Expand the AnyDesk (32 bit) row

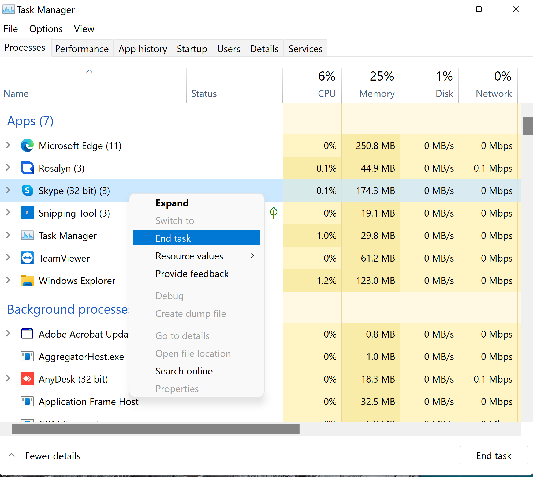(x=8, y=379)
